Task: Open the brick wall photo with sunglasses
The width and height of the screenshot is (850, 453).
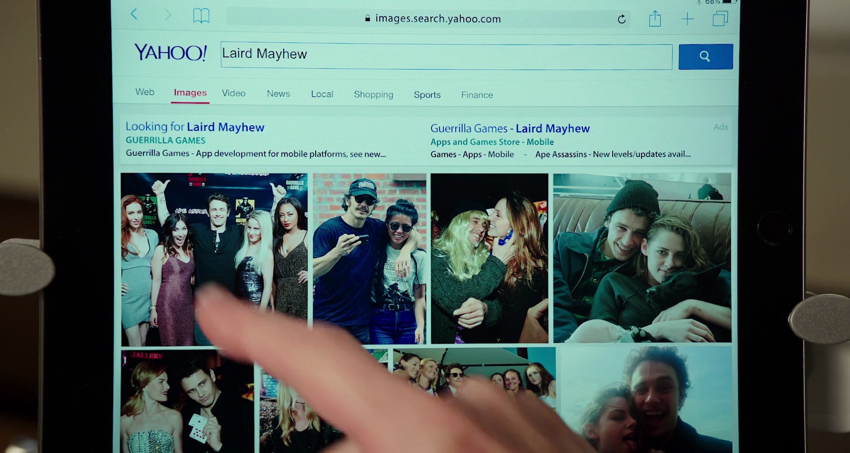Action: pos(369,259)
